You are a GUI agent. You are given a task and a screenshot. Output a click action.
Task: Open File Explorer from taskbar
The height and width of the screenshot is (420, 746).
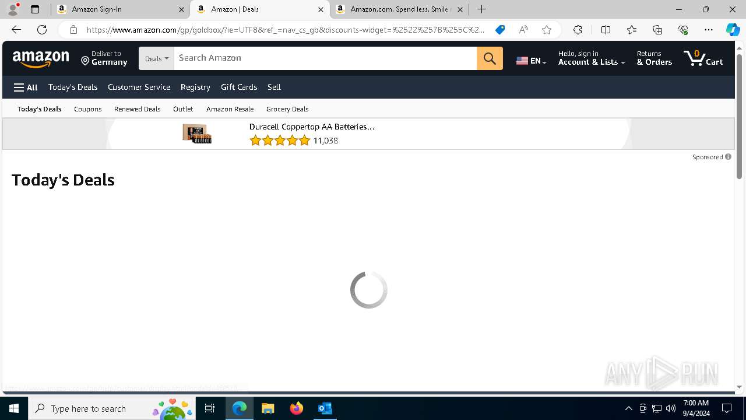pyautogui.click(x=268, y=408)
